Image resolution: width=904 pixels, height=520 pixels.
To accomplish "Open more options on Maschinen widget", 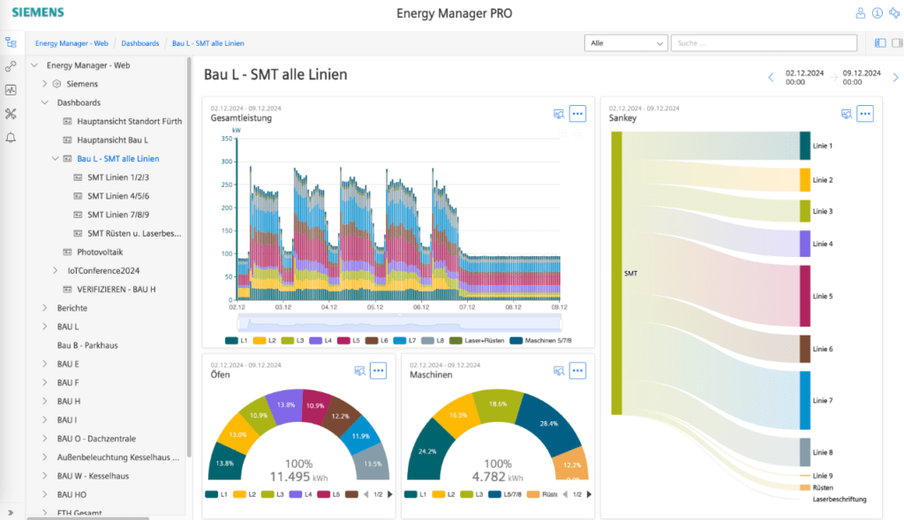I will click(x=577, y=371).
